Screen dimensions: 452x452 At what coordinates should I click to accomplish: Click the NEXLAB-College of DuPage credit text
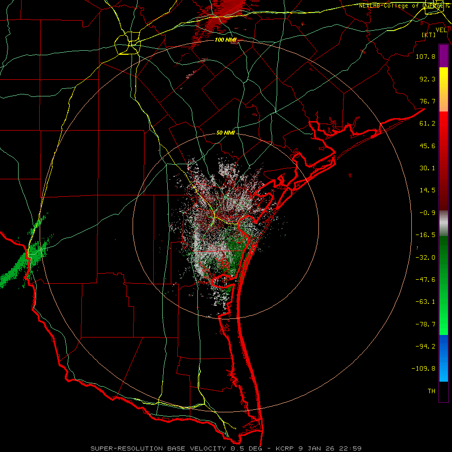403,6
